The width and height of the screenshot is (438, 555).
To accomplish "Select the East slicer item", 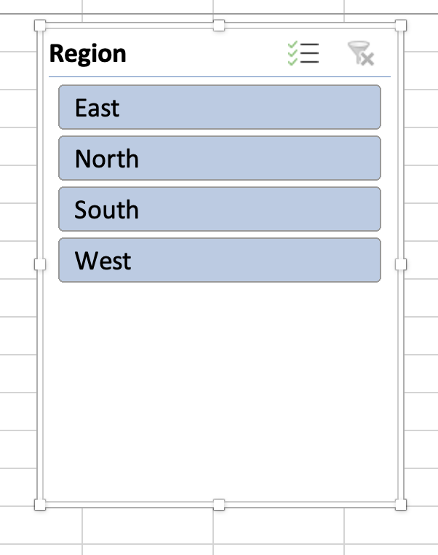I will [x=219, y=108].
